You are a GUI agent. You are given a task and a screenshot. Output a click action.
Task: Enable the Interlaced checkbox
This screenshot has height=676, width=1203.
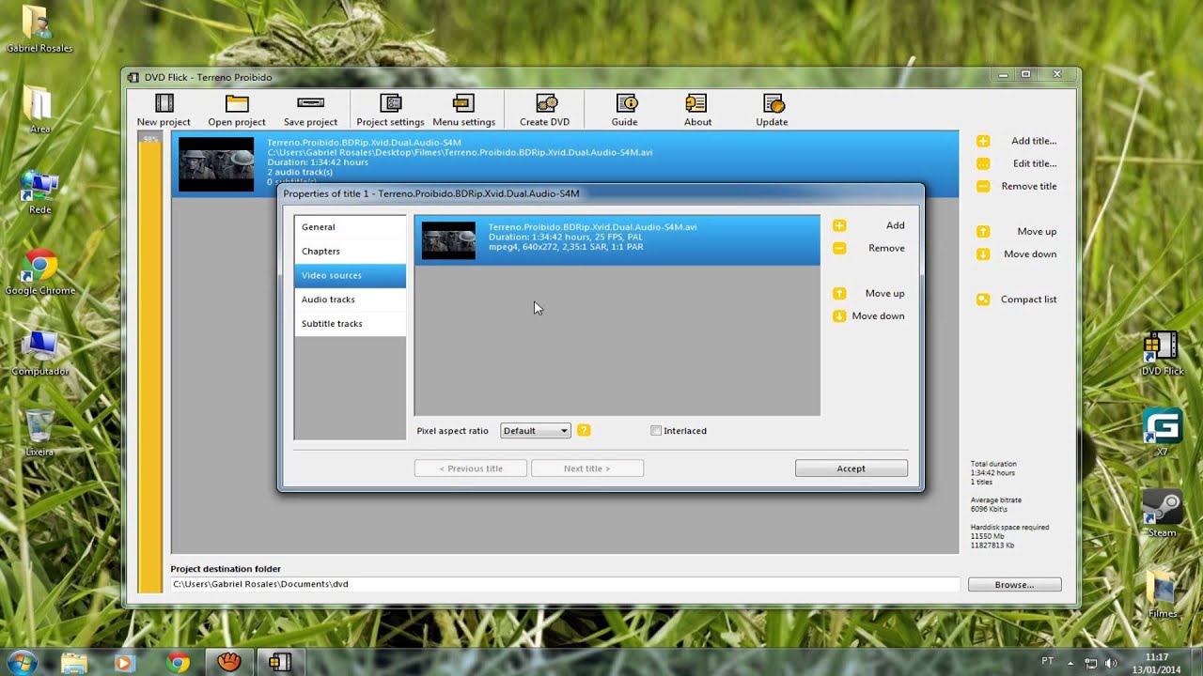(656, 431)
